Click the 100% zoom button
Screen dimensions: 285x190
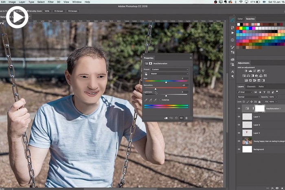point(47,11)
